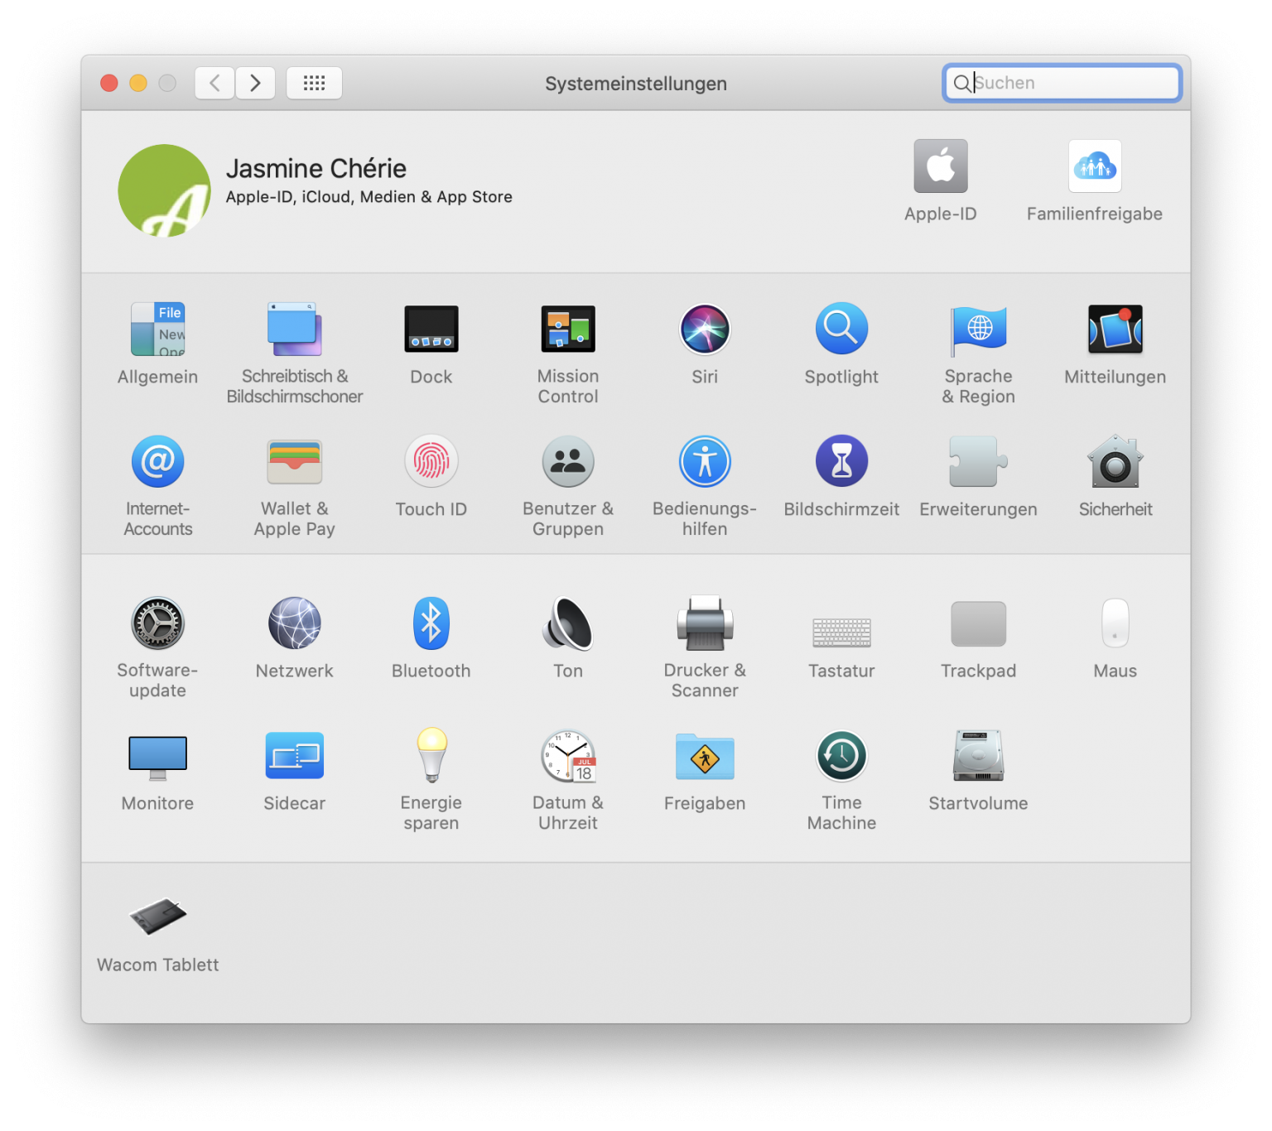Open Energie sparen lightbulb icon
This screenshot has height=1131, width=1272.
[431, 756]
